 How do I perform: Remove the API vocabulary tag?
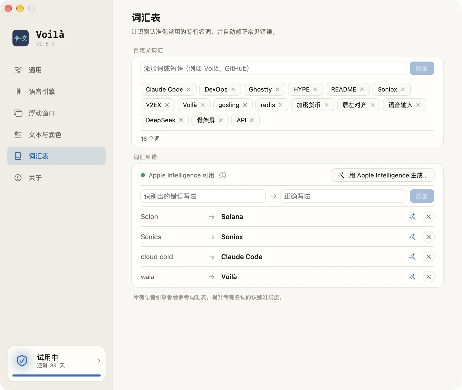coord(252,120)
